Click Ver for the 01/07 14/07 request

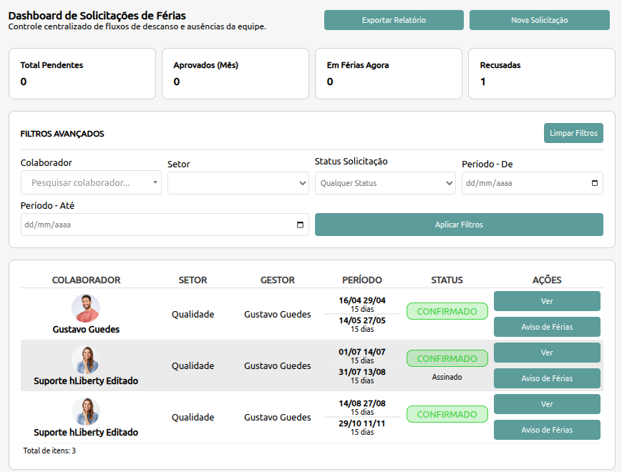(547, 353)
